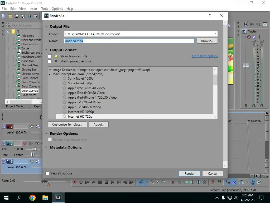Click the Render button
Image resolution: width=270 pixels, height=203 pixels.
coord(190,173)
